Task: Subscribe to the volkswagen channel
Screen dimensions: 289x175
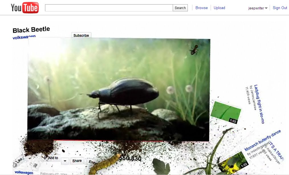Action: pyautogui.click(x=81, y=35)
